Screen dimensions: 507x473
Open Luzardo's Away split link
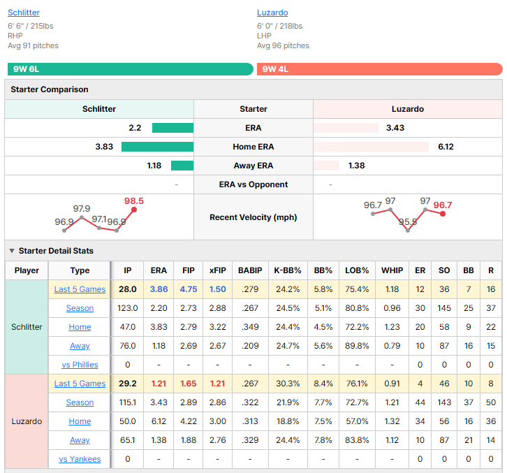point(80,440)
